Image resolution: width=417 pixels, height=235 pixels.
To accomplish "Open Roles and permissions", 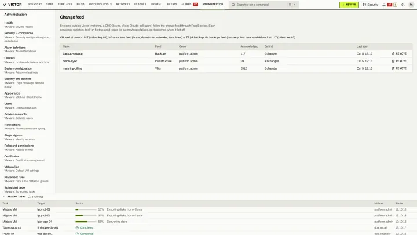I will (x=27, y=147).
